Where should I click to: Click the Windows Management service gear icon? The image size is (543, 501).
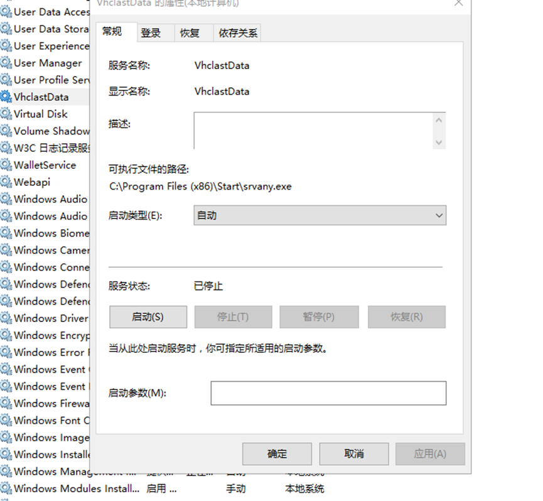(x=6, y=471)
